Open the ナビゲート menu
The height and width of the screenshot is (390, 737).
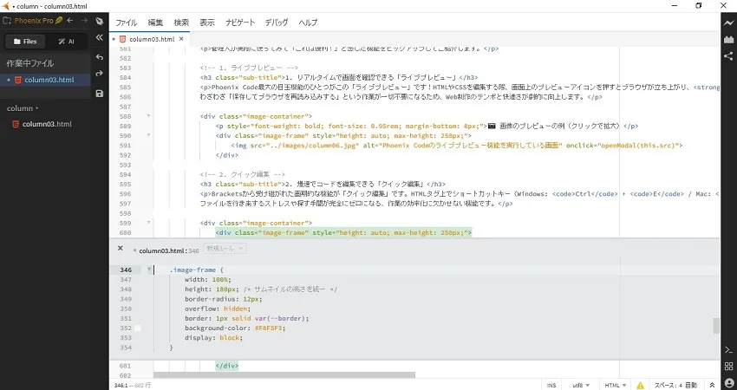239,23
